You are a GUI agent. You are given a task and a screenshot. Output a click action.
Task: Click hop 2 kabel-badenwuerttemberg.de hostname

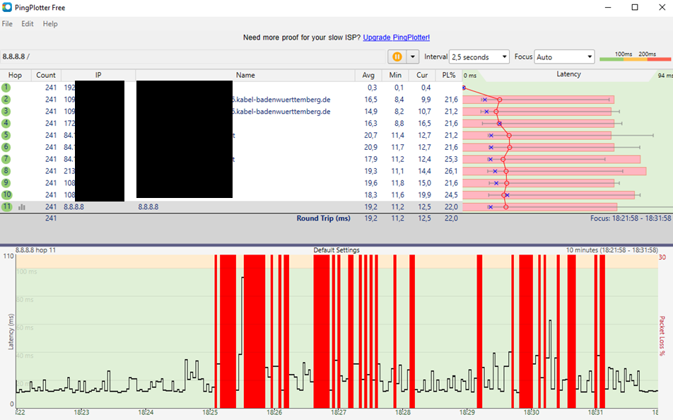pos(281,100)
